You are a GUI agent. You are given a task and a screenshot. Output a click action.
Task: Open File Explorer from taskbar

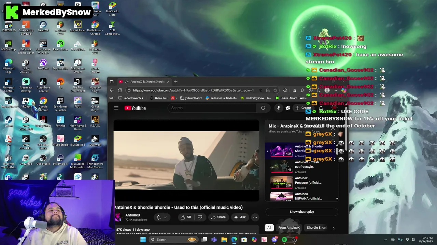224,240
